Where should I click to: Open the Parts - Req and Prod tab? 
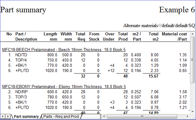[x=61, y=117]
